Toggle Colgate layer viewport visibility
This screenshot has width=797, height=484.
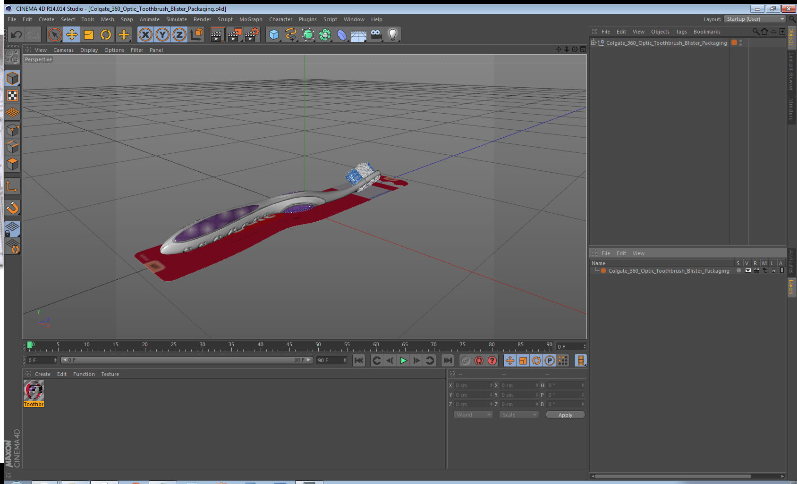coord(748,271)
